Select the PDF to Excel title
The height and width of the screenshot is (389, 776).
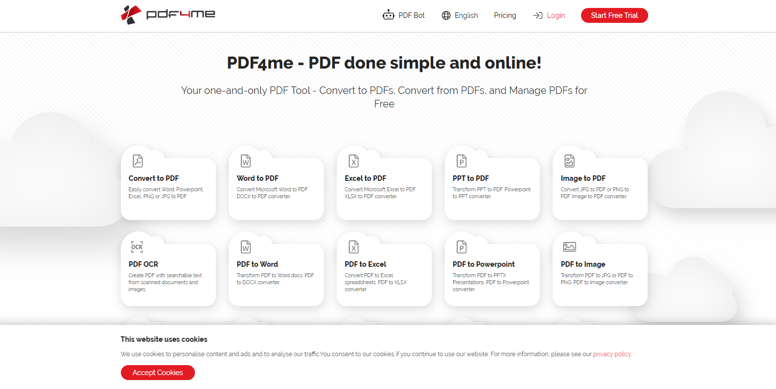click(366, 264)
